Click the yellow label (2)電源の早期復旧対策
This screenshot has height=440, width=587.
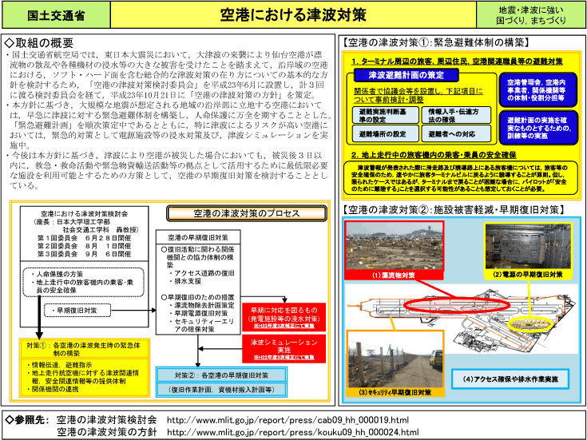(528, 275)
